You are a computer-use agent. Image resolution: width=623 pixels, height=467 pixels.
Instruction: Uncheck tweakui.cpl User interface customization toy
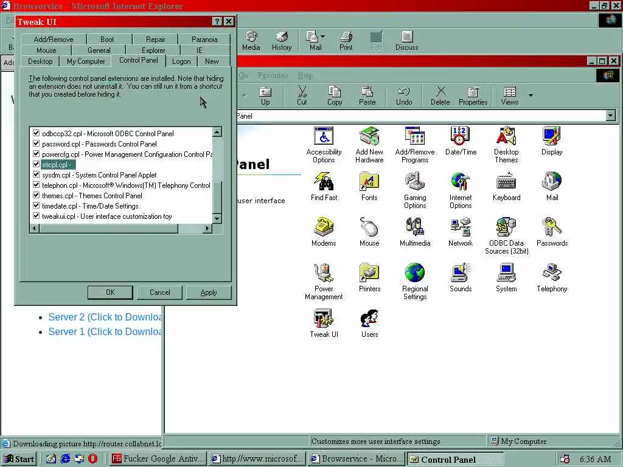pyautogui.click(x=36, y=216)
